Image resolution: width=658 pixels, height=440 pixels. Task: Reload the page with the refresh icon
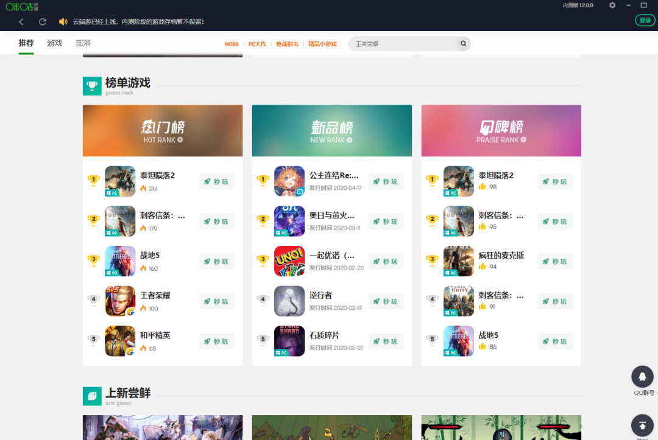tap(43, 22)
